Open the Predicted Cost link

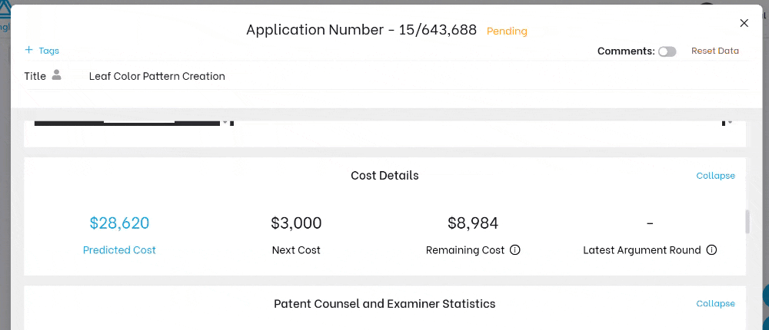(119, 249)
